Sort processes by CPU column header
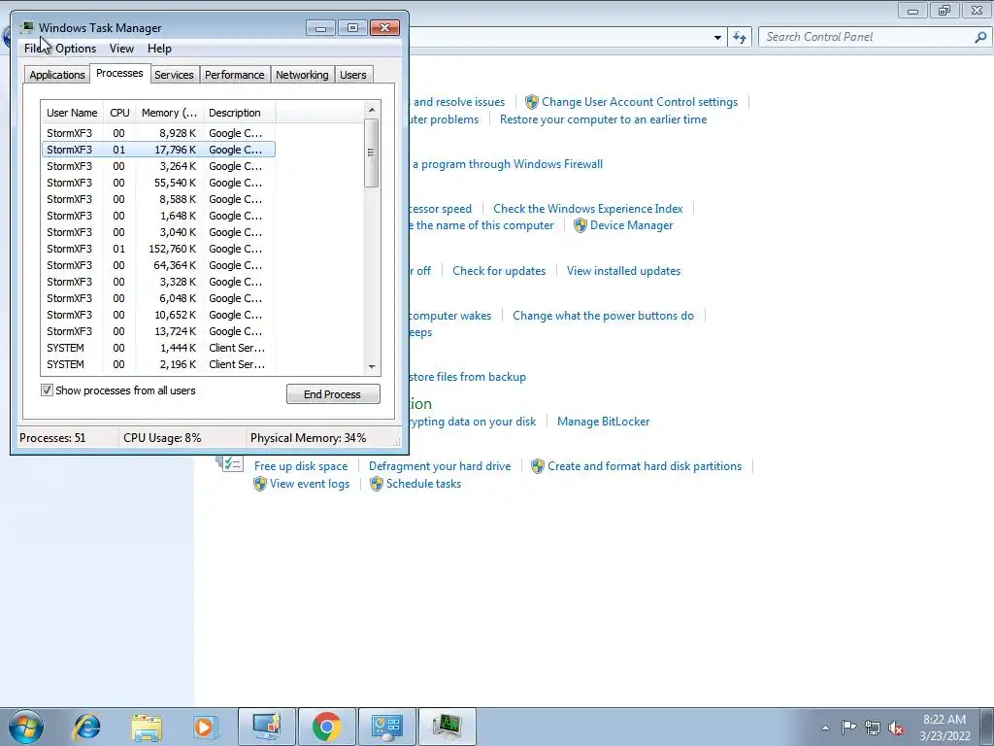This screenshot has width=994, height=746. coord(119,113)
